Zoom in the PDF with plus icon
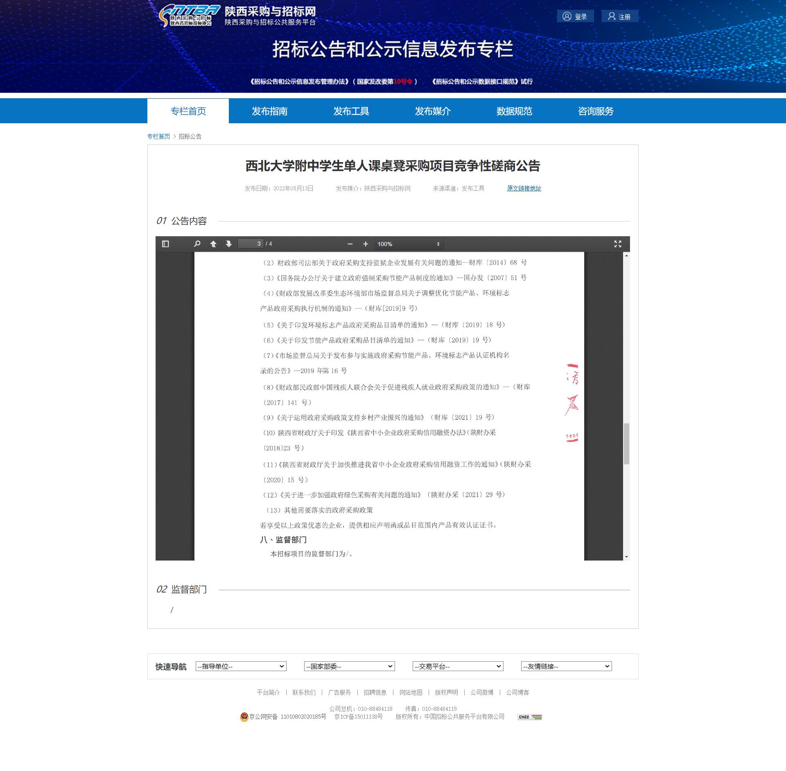786x771 pixels. [366, 244]
